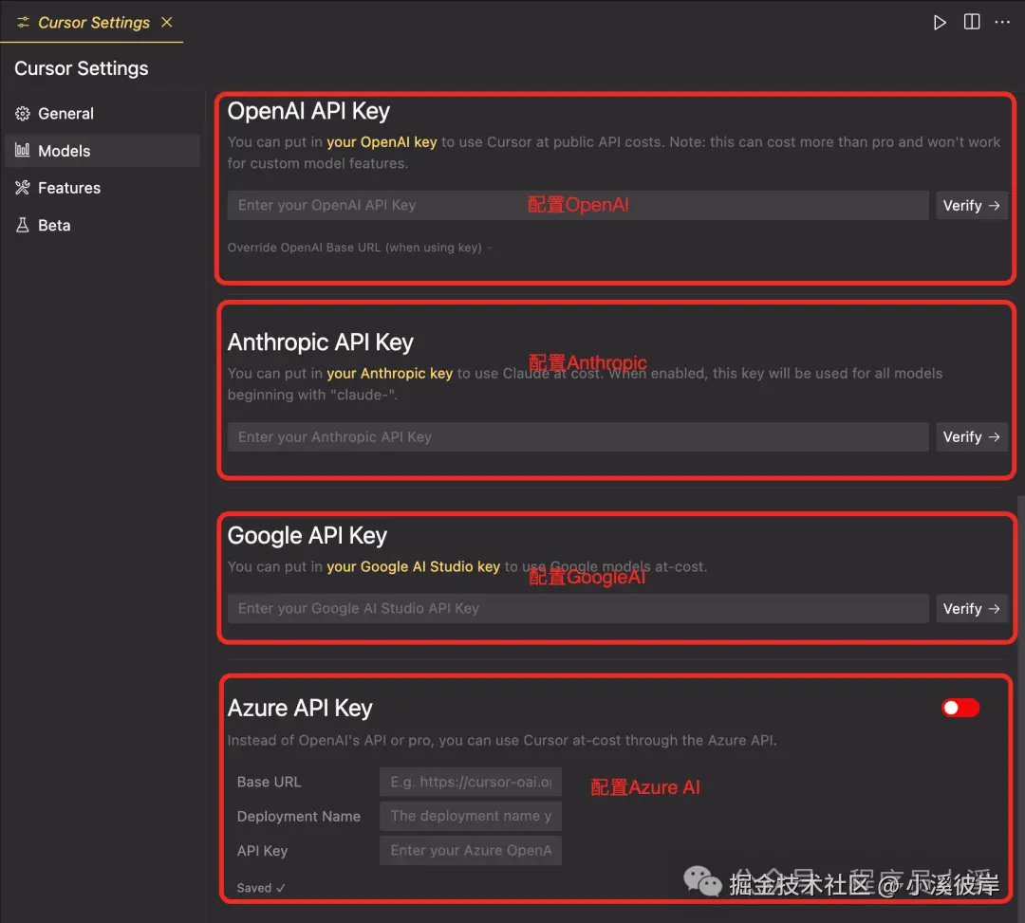Expand Override OpenAI Base URL option
The image size is (1025, 923).
tap(360, 248)
